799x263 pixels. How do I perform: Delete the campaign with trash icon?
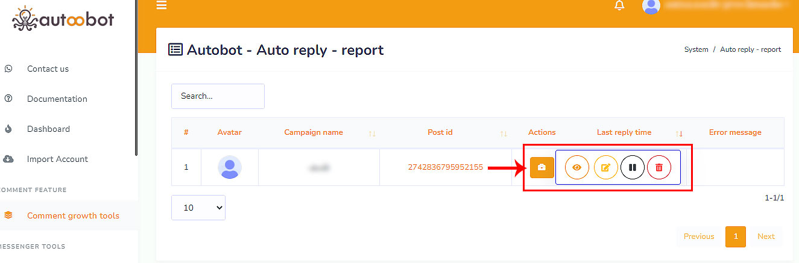click(x=659, y=167)
